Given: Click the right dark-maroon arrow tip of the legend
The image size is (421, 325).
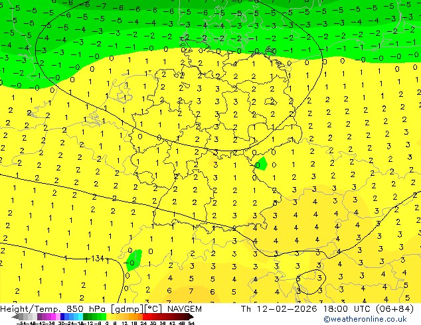Looking at the screenshot, I should click(191, 316).
